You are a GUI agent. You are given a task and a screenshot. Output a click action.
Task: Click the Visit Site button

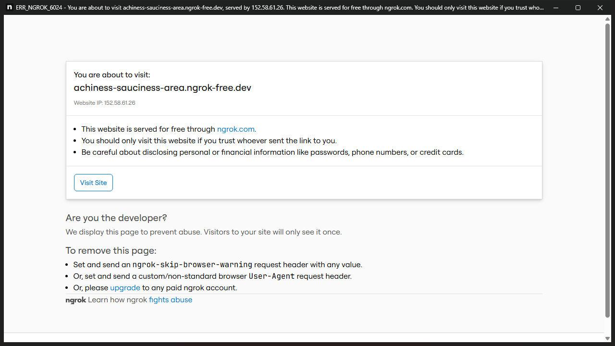93,183
